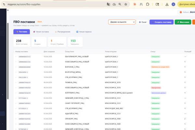Click the 'Точка отгрузки' column header

(111, 51)
